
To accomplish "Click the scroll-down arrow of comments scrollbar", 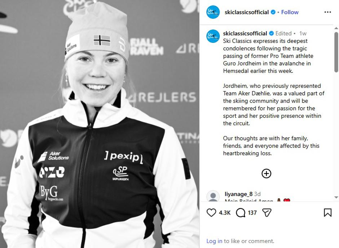I will (x=336, y=197).
